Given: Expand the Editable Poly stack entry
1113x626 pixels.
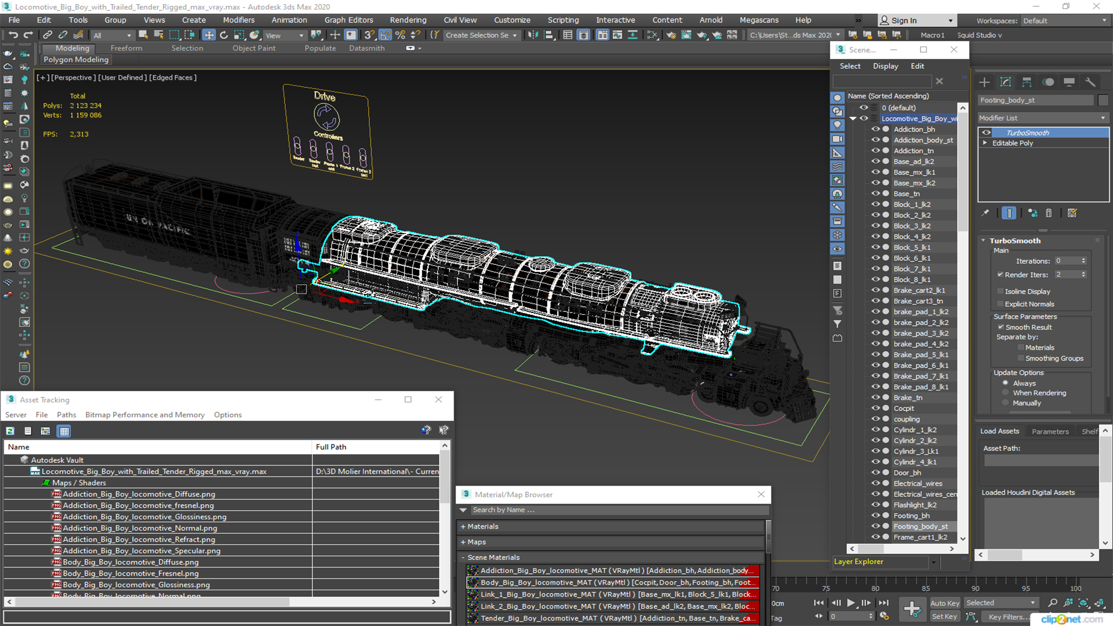Looking at the screenshot, I should (984, 143).
